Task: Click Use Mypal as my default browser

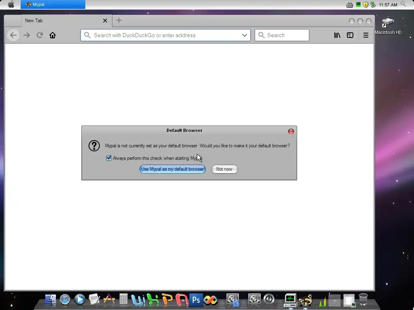Action: point(172,169)
